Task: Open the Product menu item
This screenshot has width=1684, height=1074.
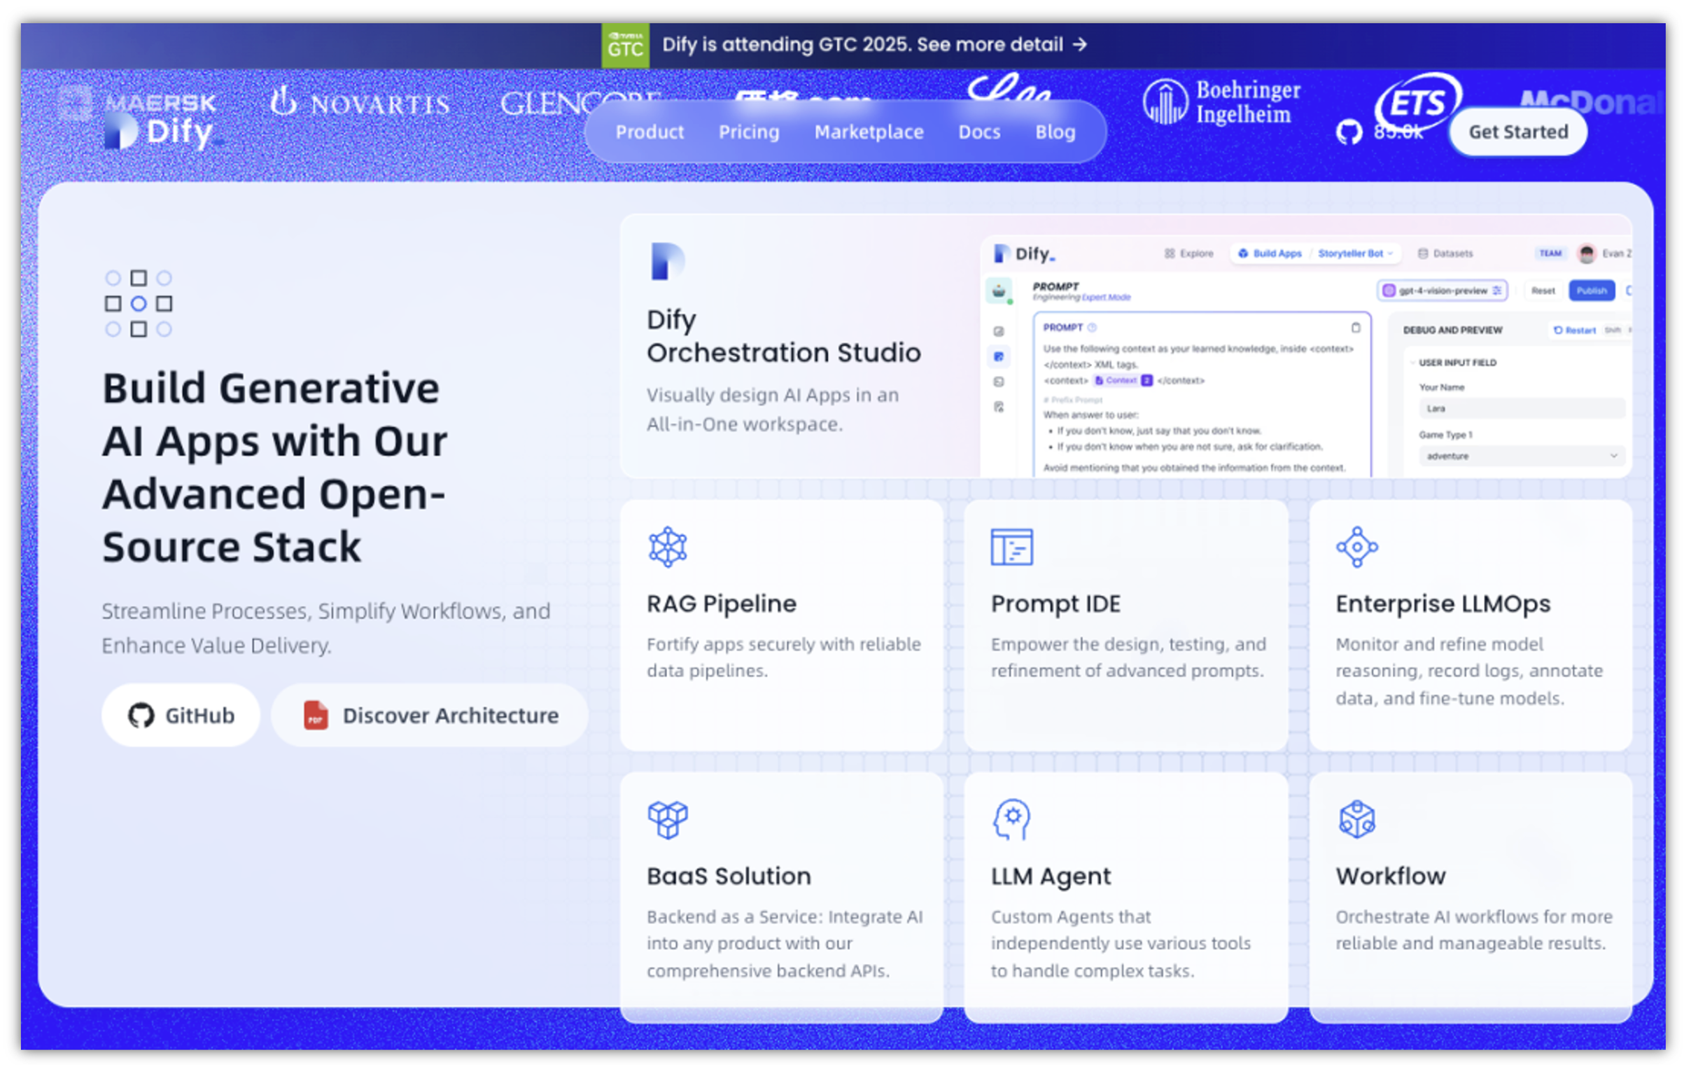Action: tap(649, 132)
